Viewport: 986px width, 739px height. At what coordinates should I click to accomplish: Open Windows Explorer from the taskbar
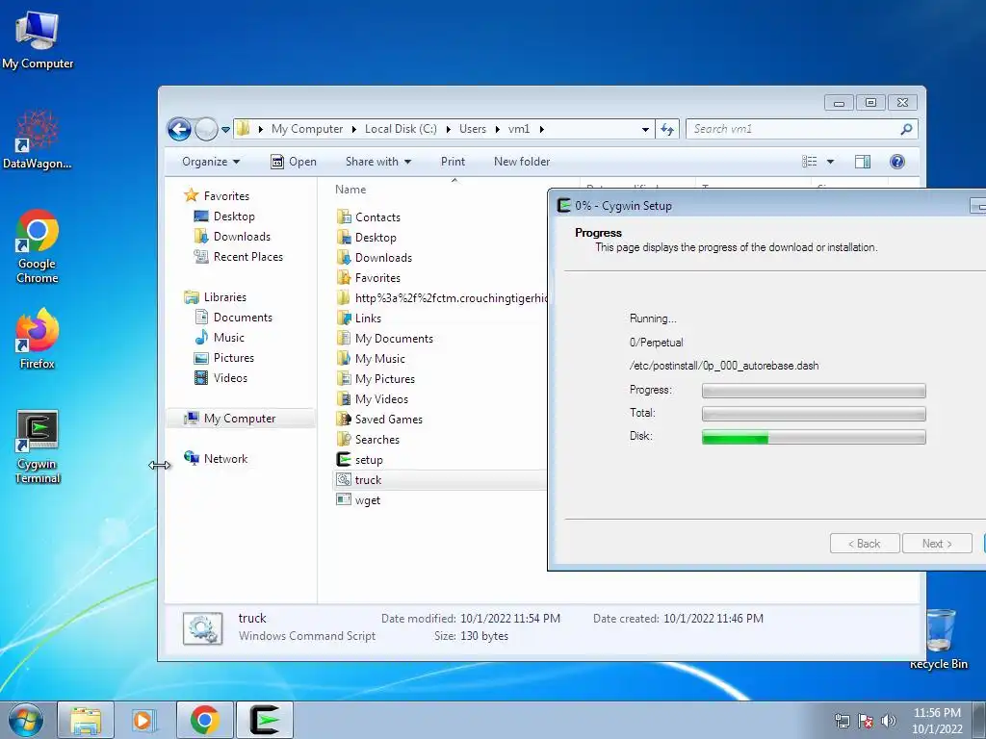click(86, 720)
